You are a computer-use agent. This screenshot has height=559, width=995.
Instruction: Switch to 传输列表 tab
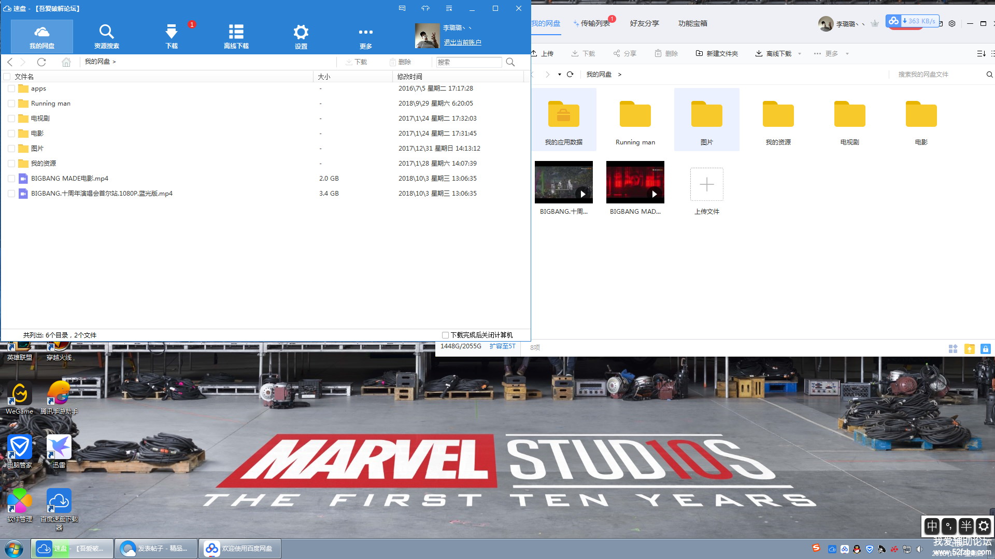(x=595, y=23)
